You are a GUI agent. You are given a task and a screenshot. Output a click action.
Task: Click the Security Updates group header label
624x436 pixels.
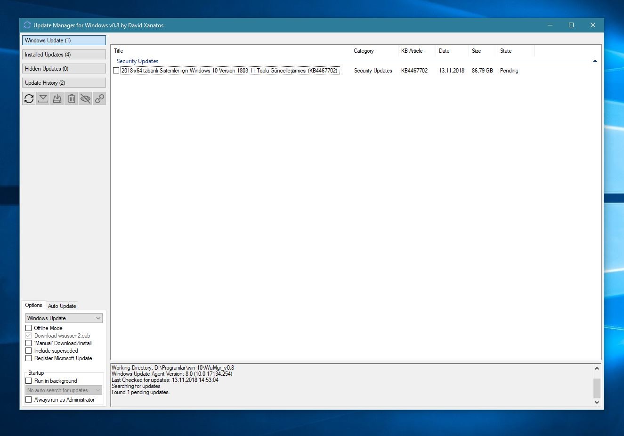(x=138, y=61)
